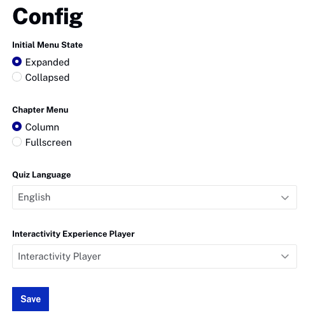Image resolution: width=320 pixels, height=322 pixels.
Task: Click the Expanded option label
Action: [47, 62]
